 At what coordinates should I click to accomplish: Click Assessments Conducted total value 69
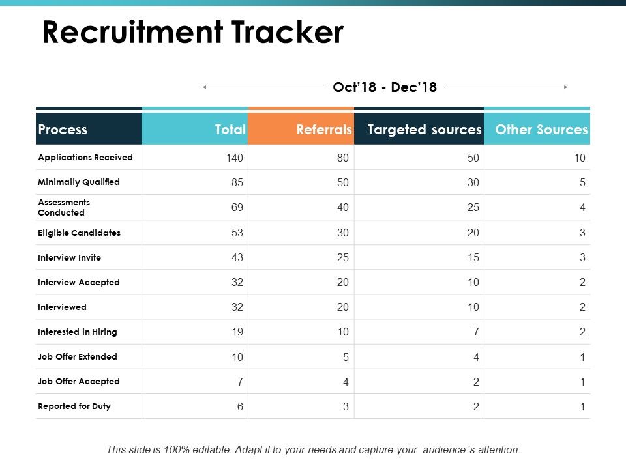click(x=237, y=207)
